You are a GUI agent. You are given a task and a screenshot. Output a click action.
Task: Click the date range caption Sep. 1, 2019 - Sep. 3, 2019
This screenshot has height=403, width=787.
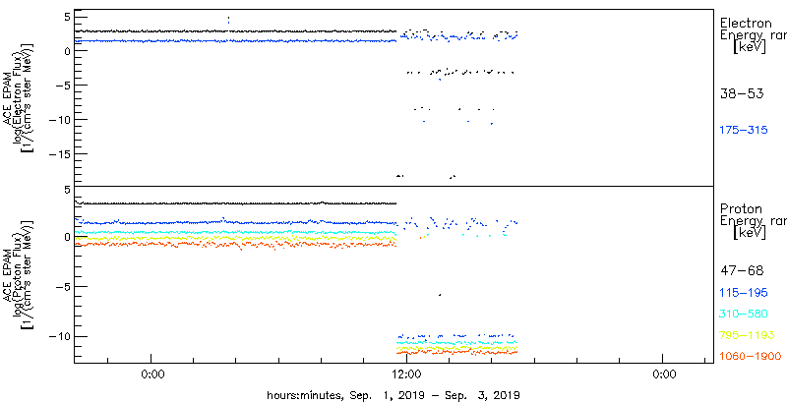(433, 395)
